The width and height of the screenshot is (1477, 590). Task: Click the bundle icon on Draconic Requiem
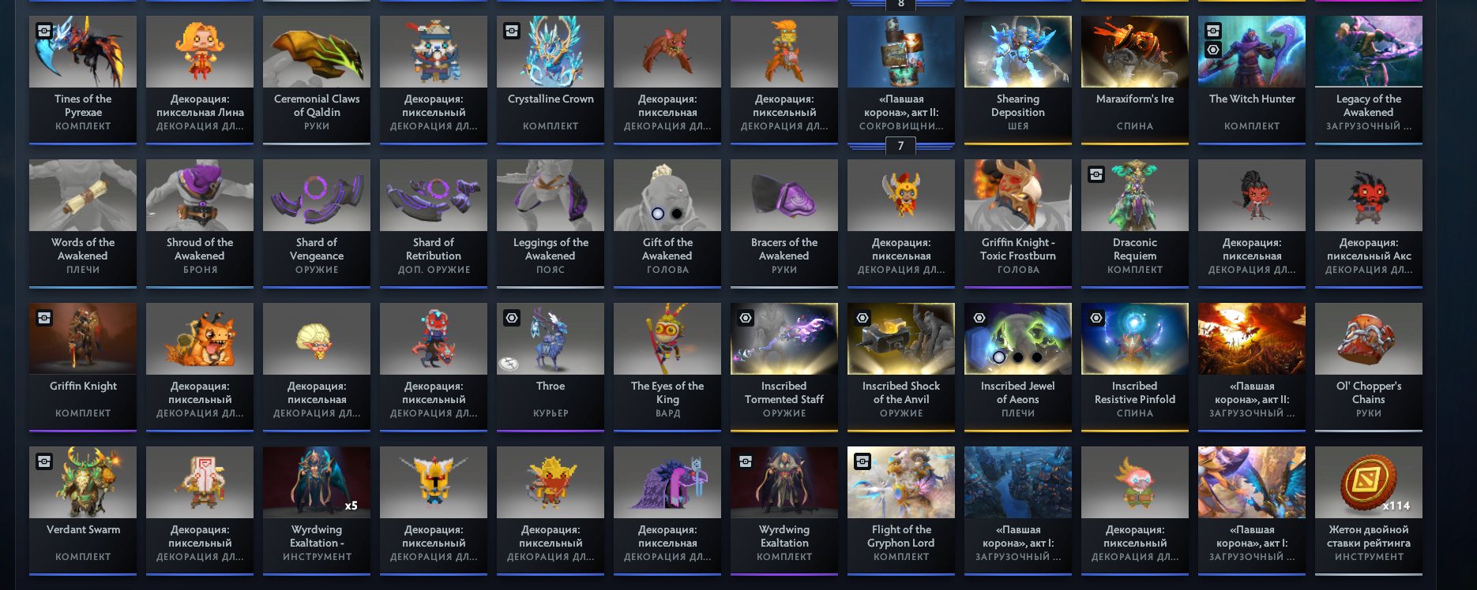[x=1096, y=174]
